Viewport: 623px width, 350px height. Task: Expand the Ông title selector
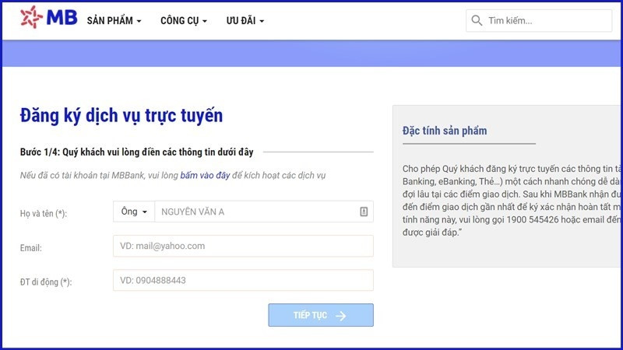click(x=134, y=212)
